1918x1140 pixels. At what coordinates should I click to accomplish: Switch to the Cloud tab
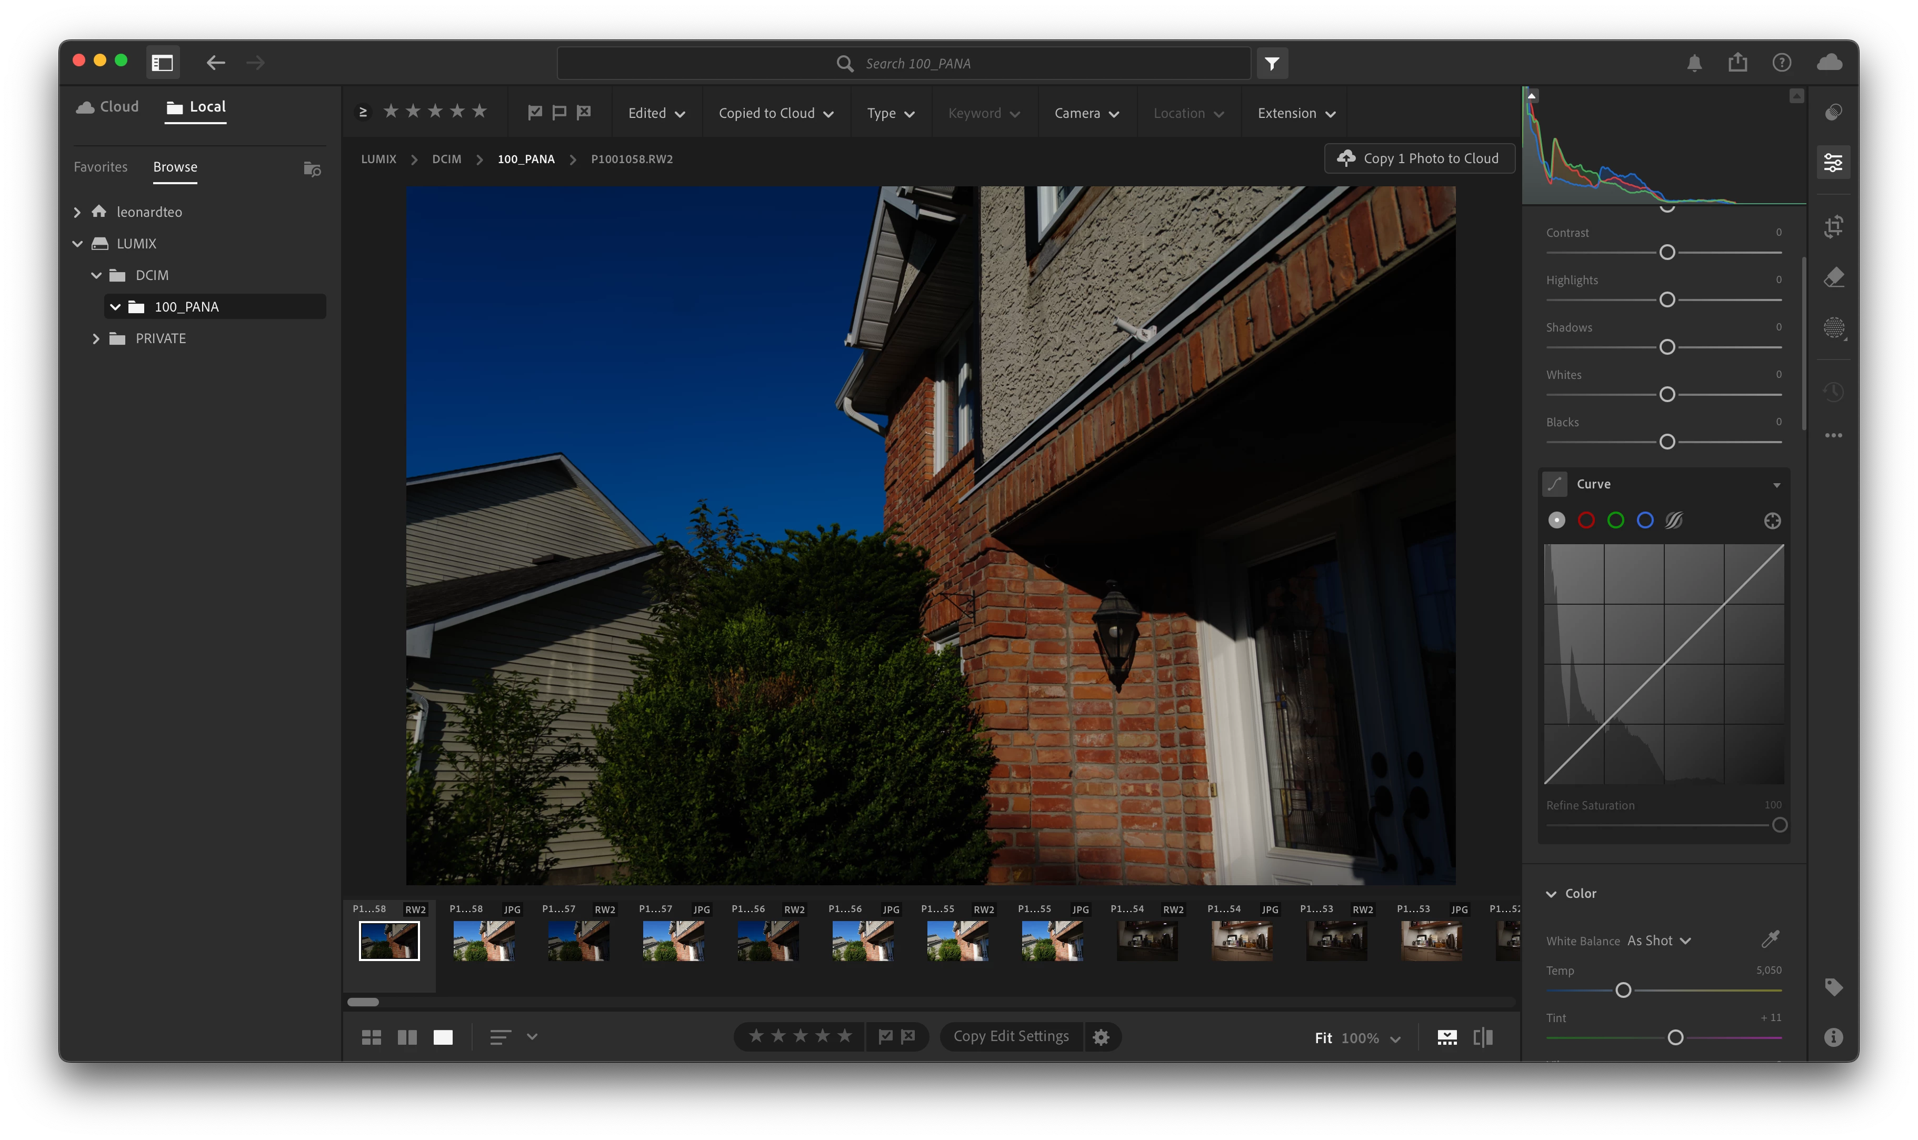(x=108, y=107)
